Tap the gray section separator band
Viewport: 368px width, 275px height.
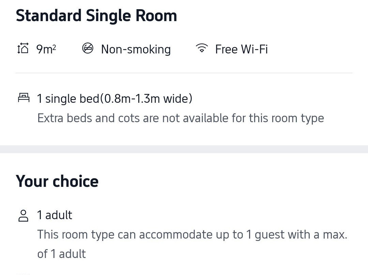(x=184, y=149)
